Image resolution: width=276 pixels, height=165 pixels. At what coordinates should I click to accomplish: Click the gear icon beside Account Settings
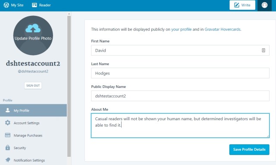pos(8,123)
